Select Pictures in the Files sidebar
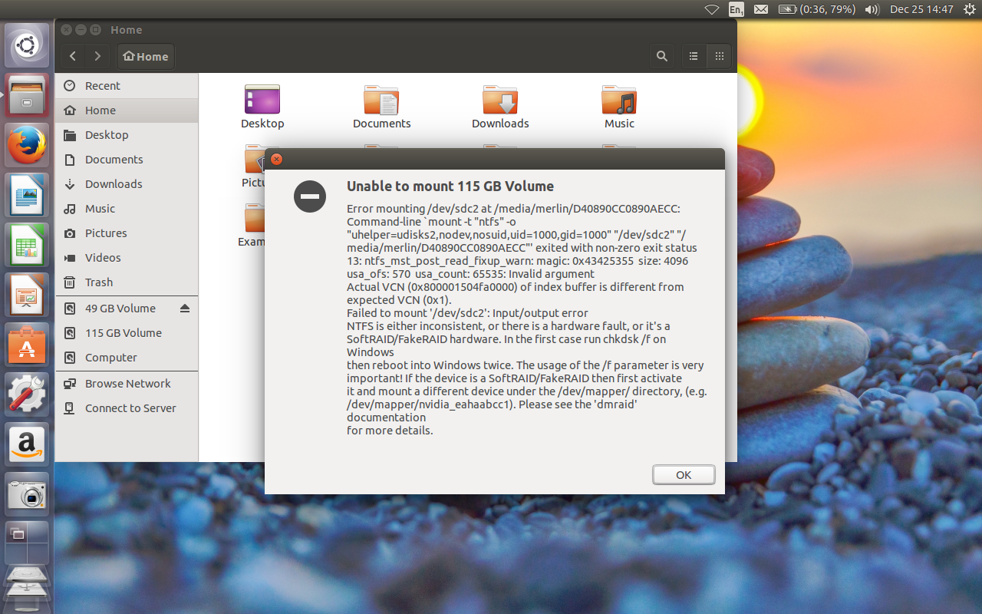 [127, 233]
